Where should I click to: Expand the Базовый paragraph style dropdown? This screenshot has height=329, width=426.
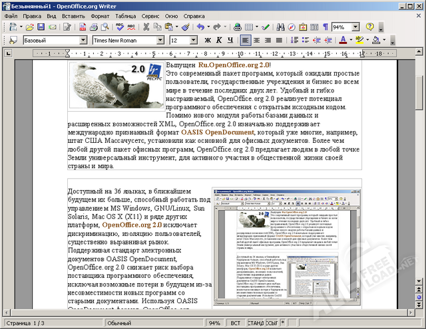pos(85,41)
